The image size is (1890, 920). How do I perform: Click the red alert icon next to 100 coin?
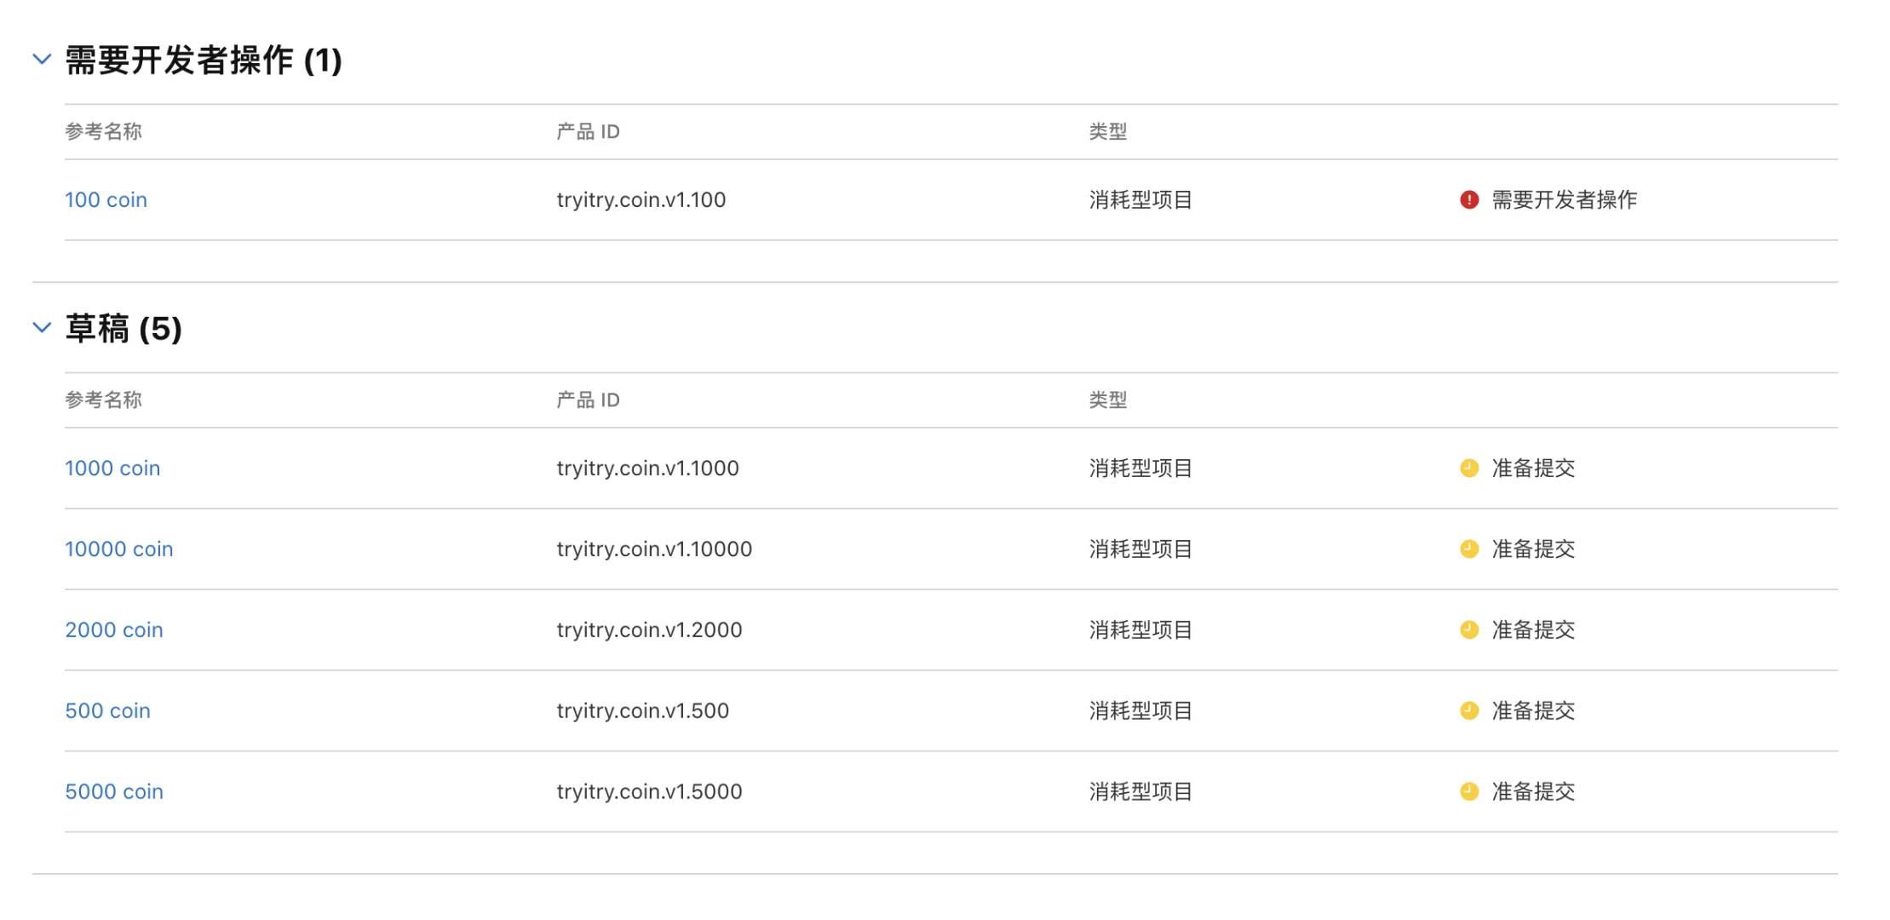coord(1468,200)
